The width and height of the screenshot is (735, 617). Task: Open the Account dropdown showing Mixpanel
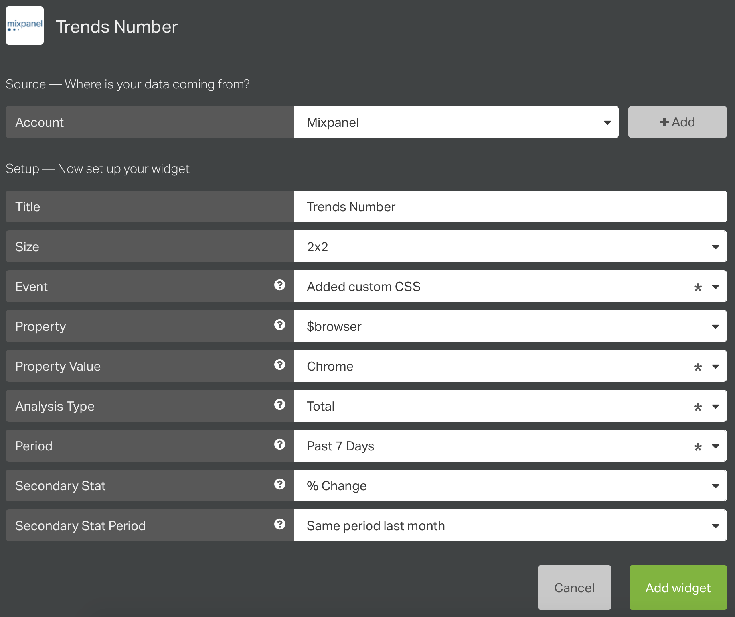[x=456, y=122]
